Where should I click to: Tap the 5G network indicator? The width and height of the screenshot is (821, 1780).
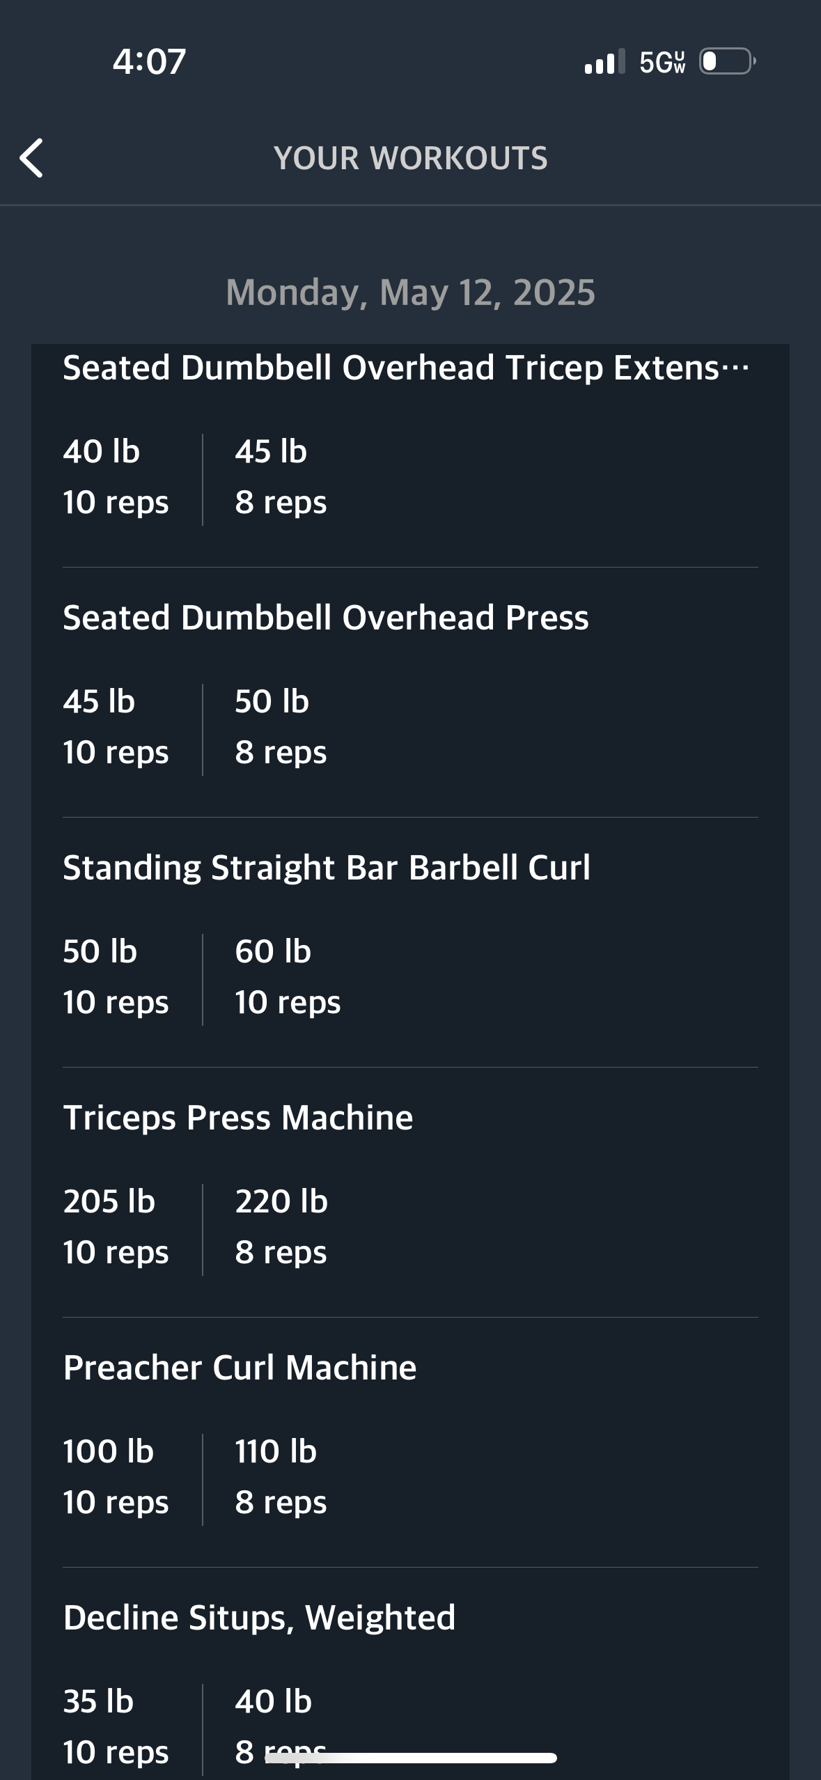pyautogui.click(x=662, y=62)
